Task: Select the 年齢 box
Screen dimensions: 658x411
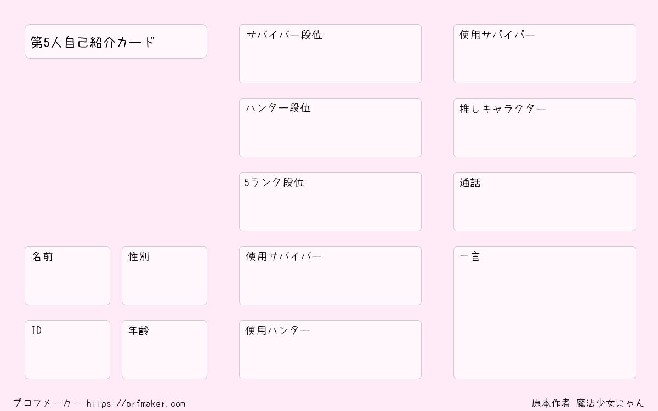Action: (164, 350)
